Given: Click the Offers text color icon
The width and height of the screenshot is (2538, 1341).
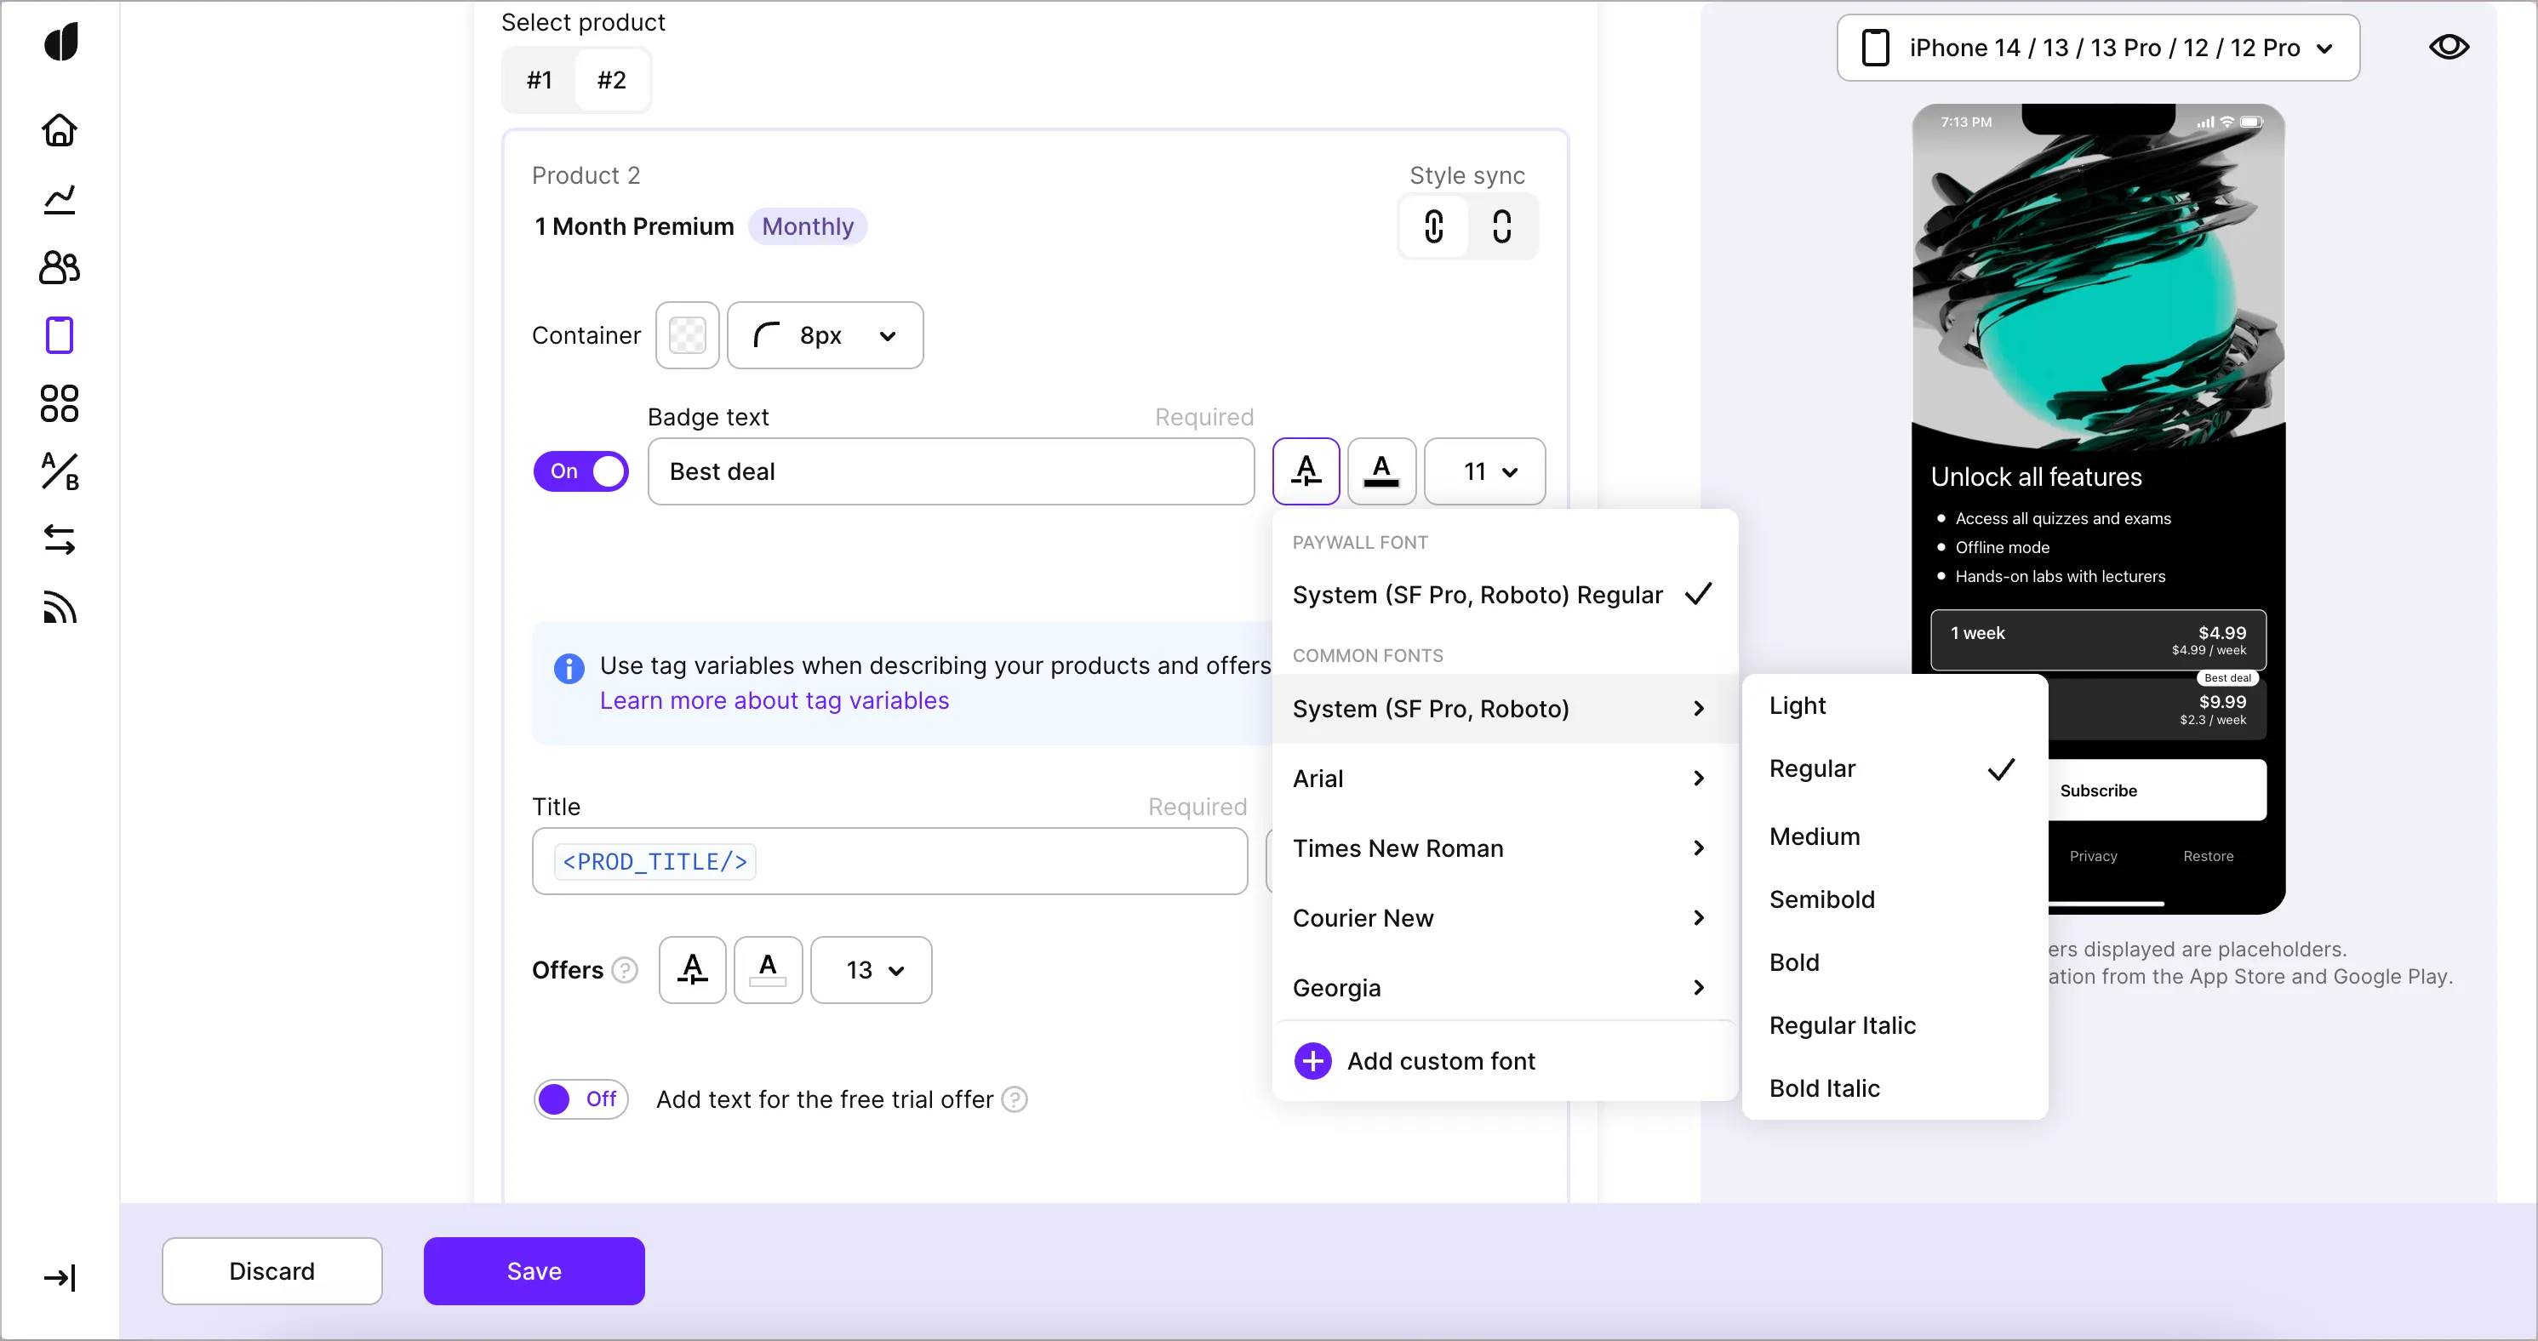Looking at the screenshot, I should point(768,969).
